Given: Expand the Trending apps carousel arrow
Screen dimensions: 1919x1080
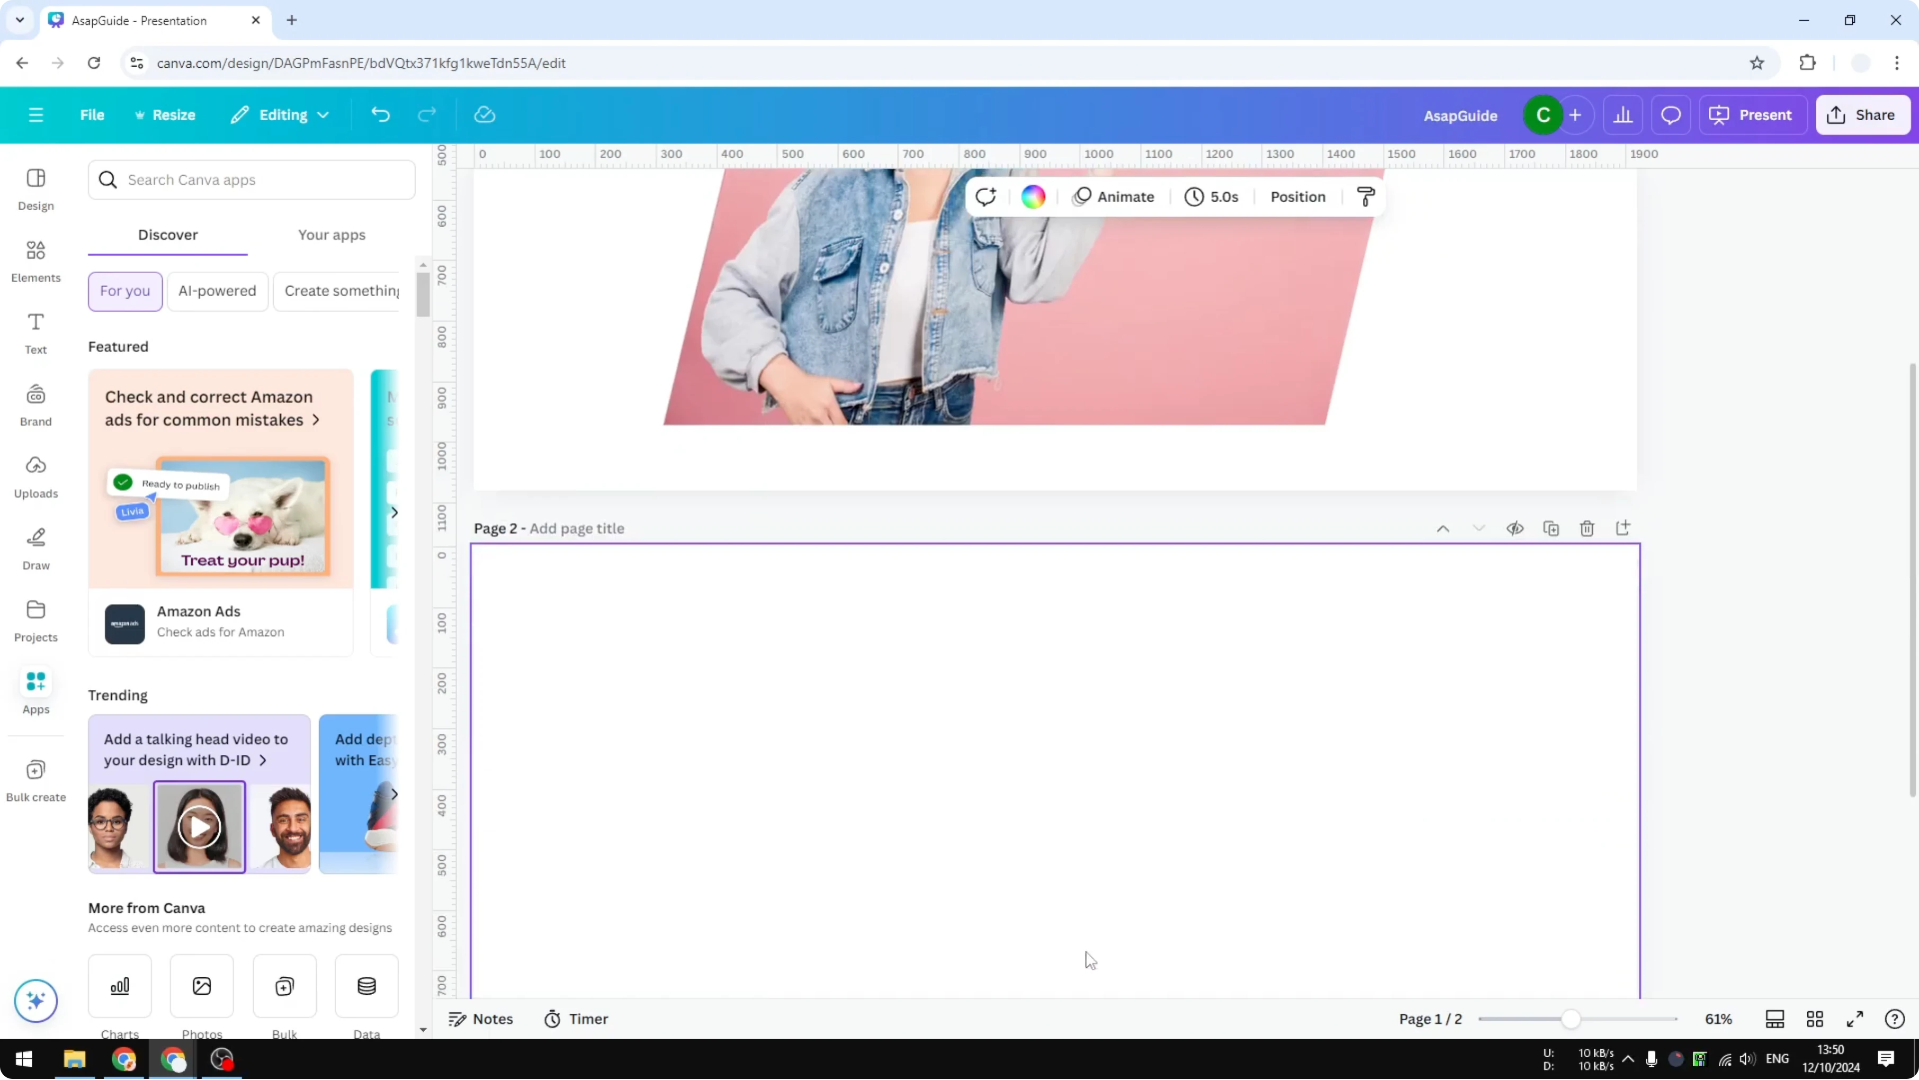Looking at the screenshot, I should [395, 794].
